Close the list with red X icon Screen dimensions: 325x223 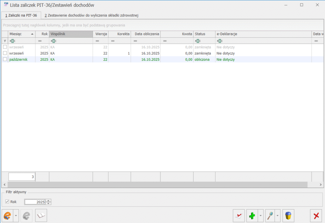tap(316, 215)
